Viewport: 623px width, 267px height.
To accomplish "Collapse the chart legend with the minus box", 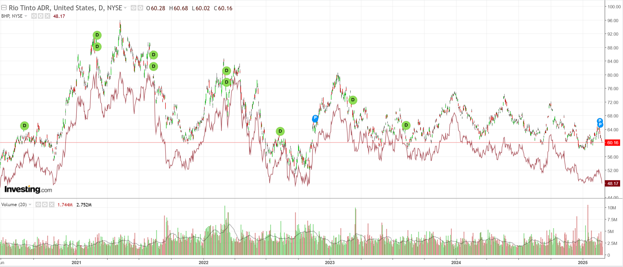I will [4, 8].
